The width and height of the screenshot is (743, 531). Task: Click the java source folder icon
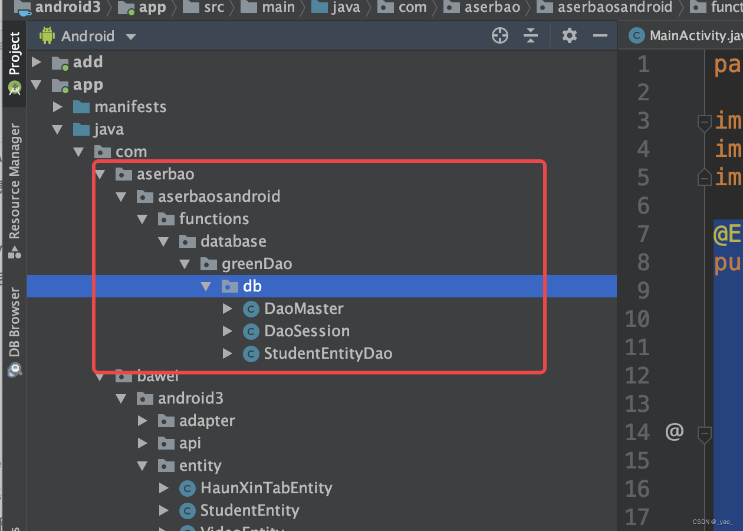(81, 129)
